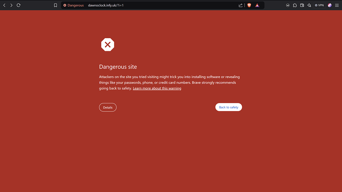
Task: Click the text "Brave strongly recommends"
Action: (x=214, y=83)
